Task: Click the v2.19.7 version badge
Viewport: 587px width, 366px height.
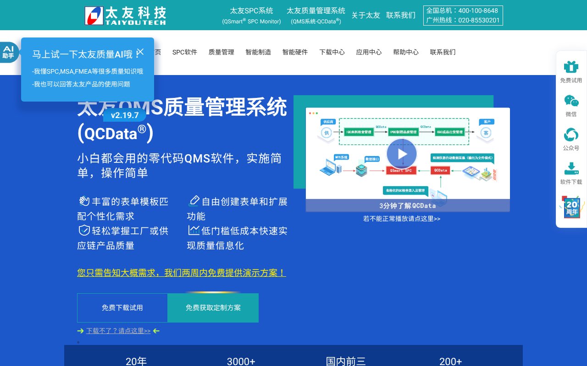Action: pos(124,115)
